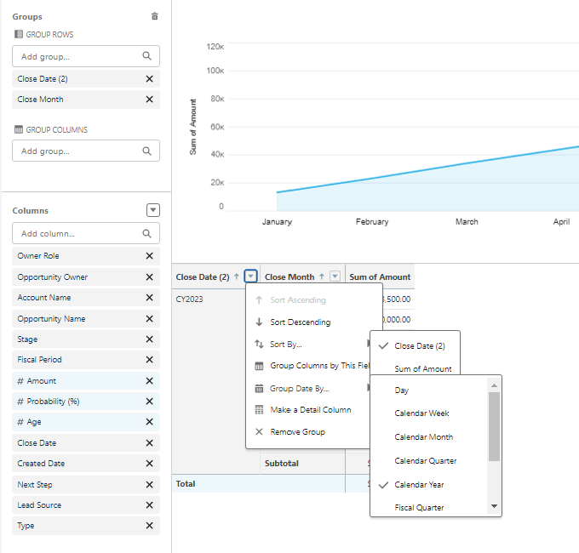
Task: Open Close Month column header dropdown
Action: 335,276
